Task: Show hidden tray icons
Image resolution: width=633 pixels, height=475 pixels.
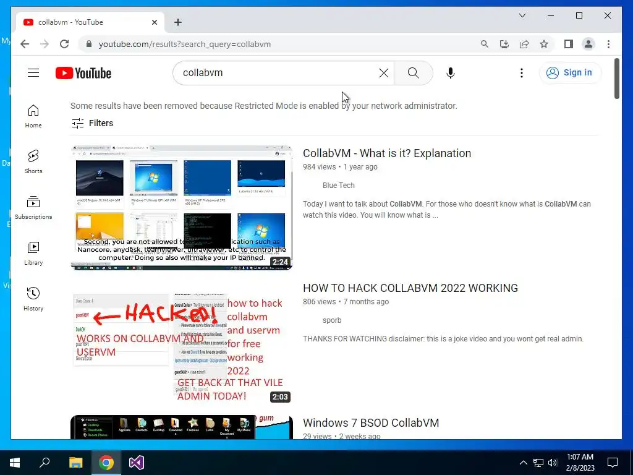Action: [523, 463]
